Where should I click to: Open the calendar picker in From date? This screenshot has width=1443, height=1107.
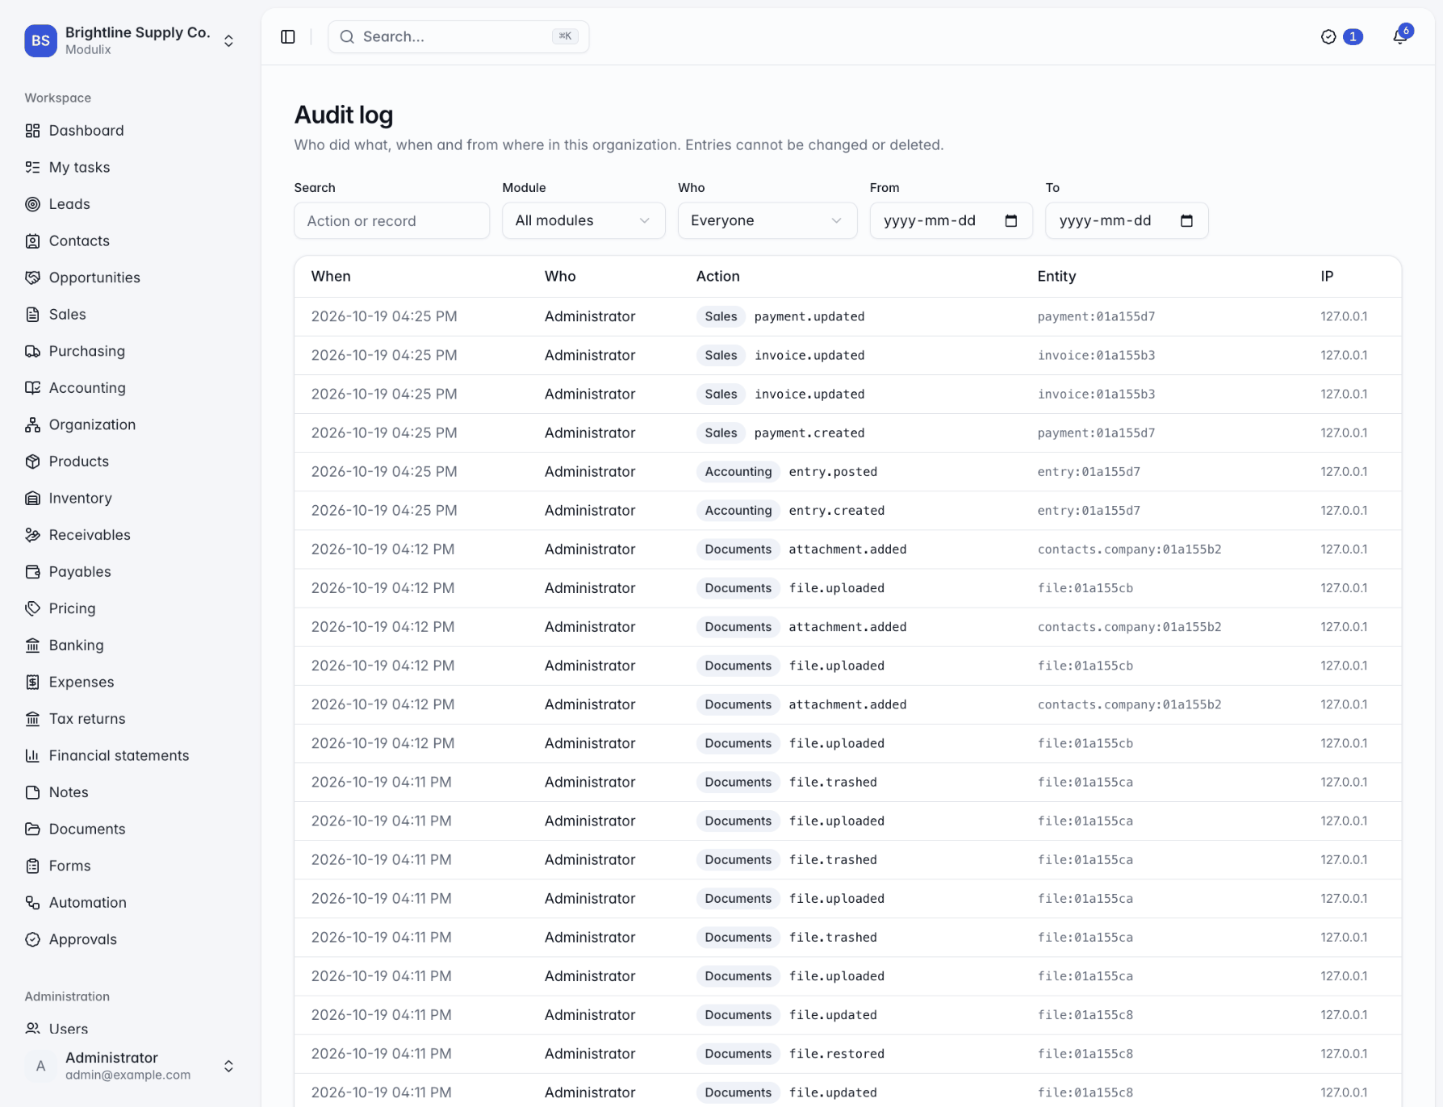[1010, 221]
